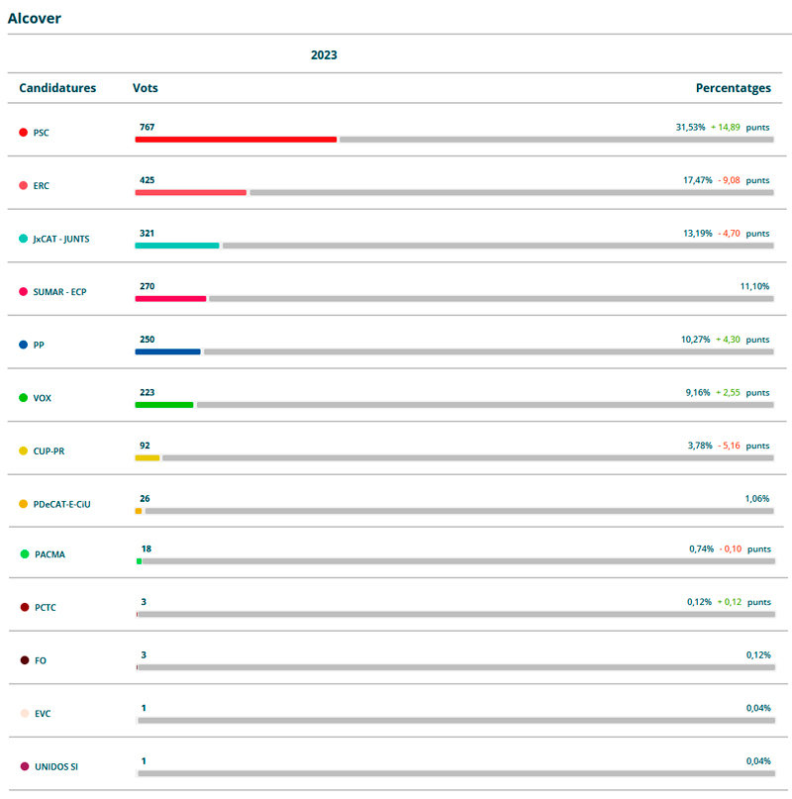Viewport: 792px width, 799px height.
Task: Click the Percentatges column header
Action: coord(733,88)
